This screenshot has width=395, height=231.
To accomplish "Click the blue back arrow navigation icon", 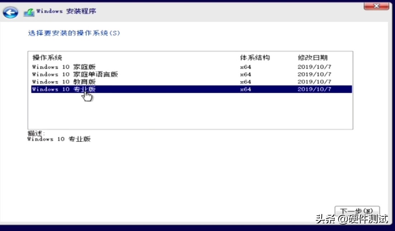I will (11, 12).
